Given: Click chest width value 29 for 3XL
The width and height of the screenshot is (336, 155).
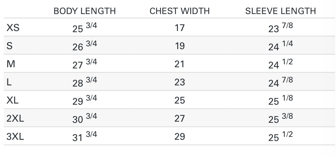Looking at the screenshot, I should pos(180,137).
